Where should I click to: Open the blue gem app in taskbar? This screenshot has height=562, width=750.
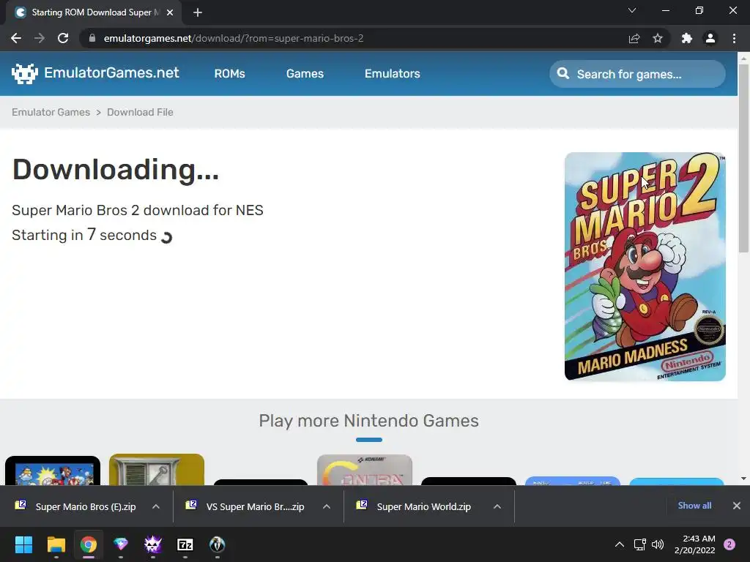coord(121,544)
